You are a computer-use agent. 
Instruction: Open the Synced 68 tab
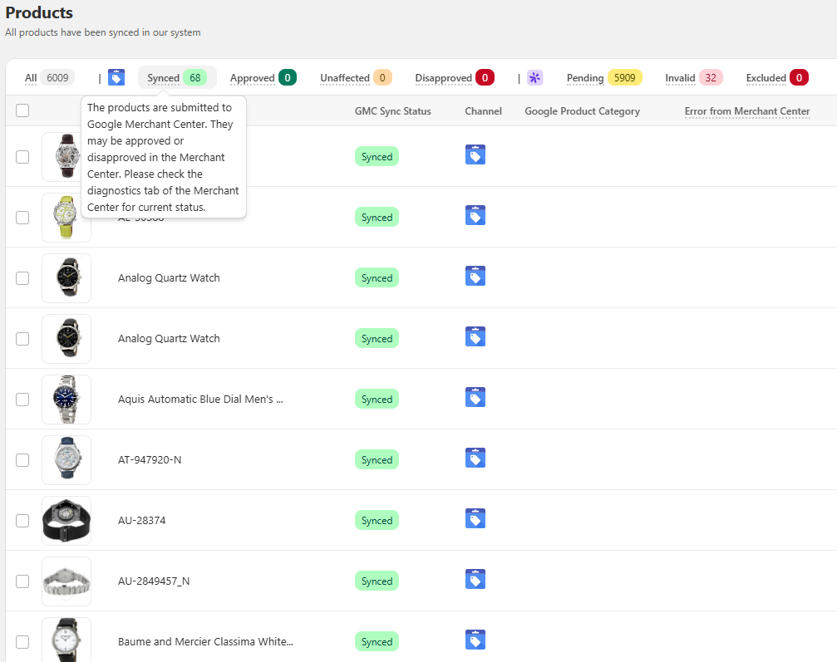(177, 78)
